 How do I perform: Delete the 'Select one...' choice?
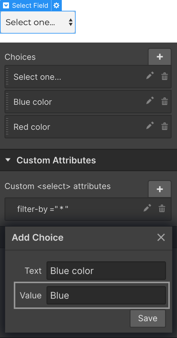point(164,76)
